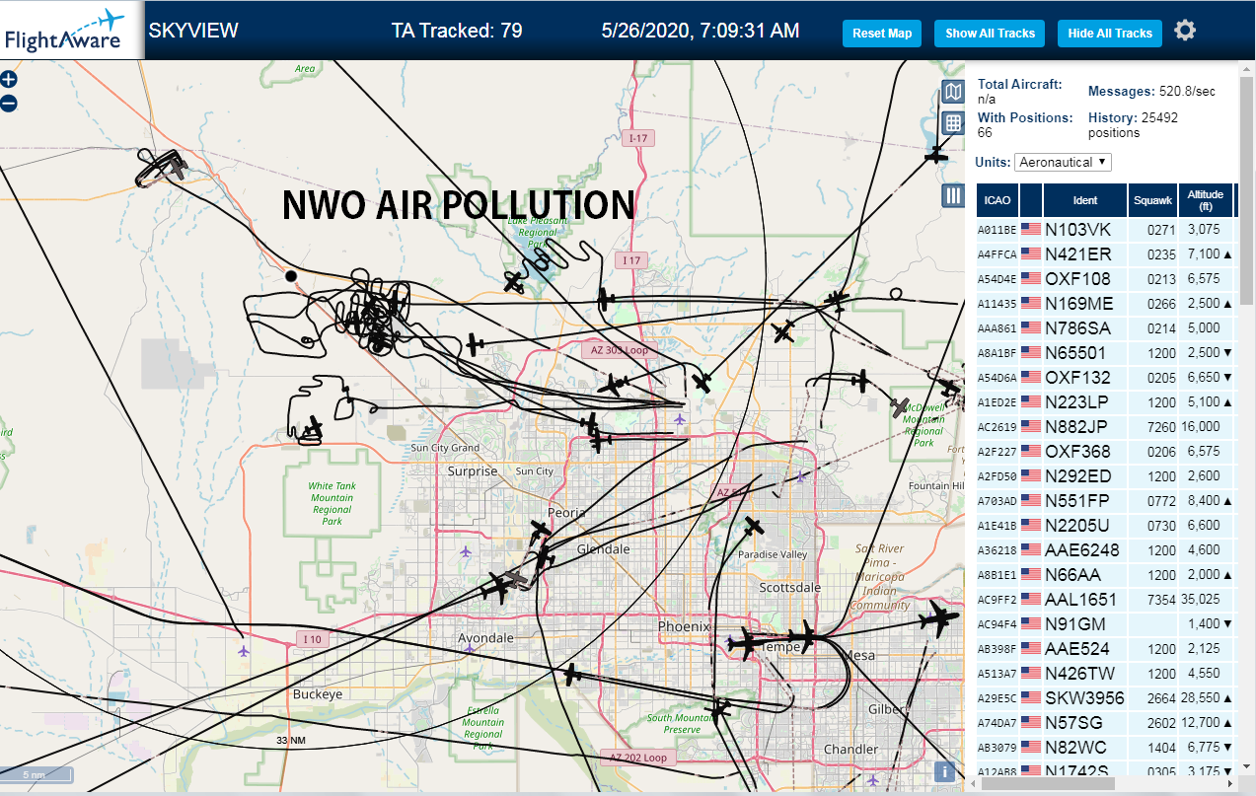Image resolution: width=1256 pixels, height=796 pixels.
Task: Select the aircraft over Paradise Valley
Action: [x=754, y=527]
